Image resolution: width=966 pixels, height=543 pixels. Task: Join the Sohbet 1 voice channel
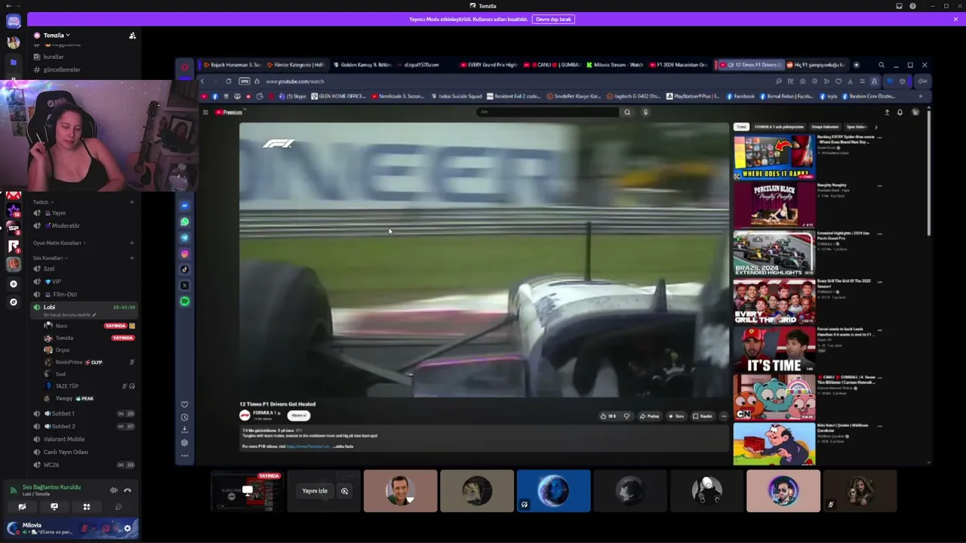(x=84, y=414)
